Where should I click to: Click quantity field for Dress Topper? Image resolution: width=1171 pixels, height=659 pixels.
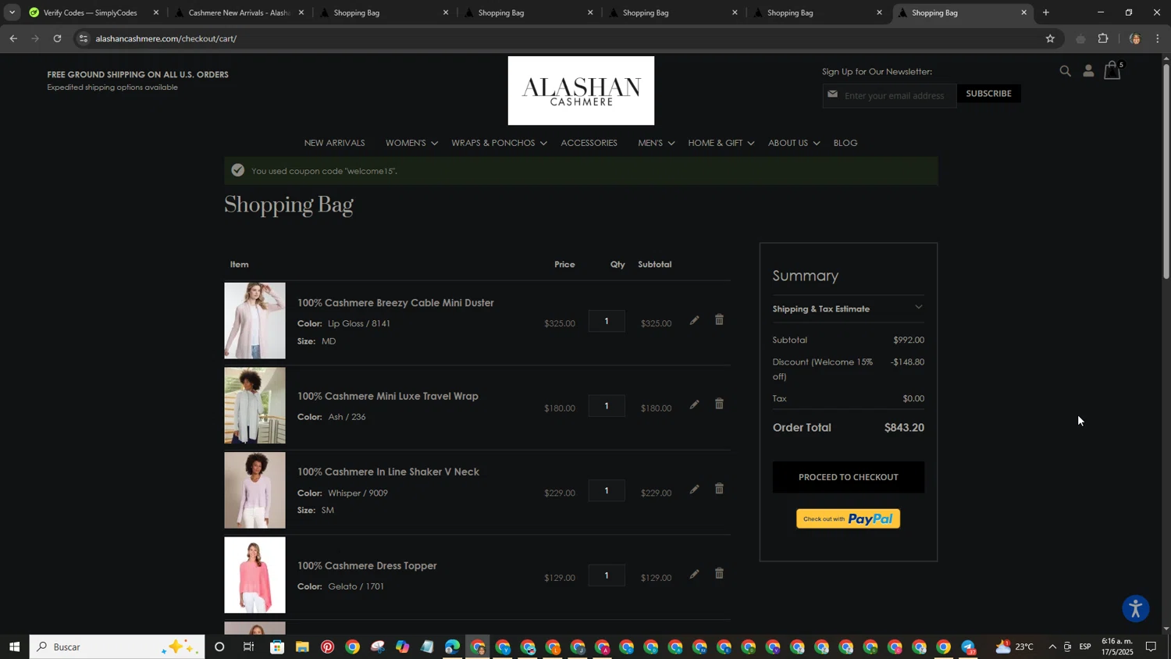pyautogui.click(x=607, y=575)
